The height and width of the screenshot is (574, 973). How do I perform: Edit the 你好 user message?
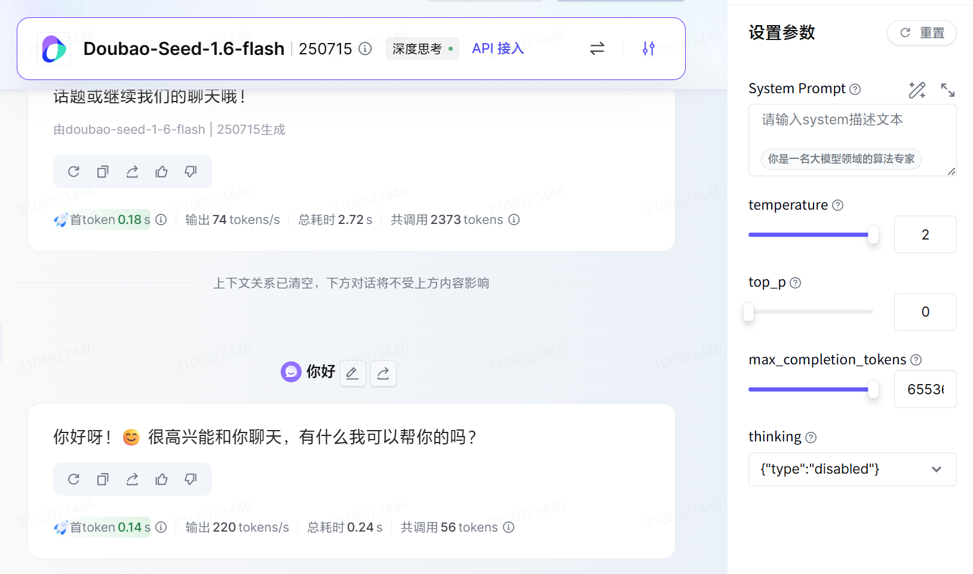pyautogui.click(x=352, y=373)
